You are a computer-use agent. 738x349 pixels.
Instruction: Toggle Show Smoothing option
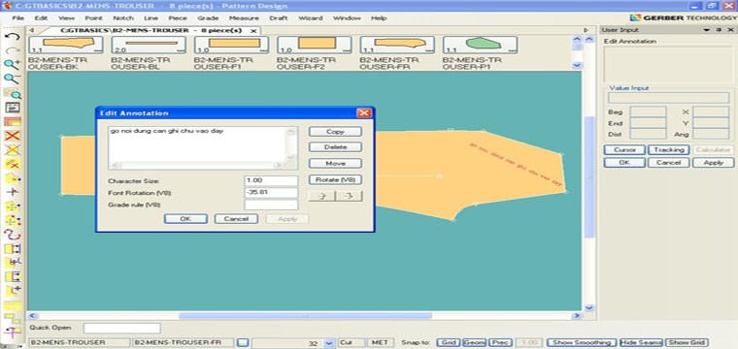[582, 343]
